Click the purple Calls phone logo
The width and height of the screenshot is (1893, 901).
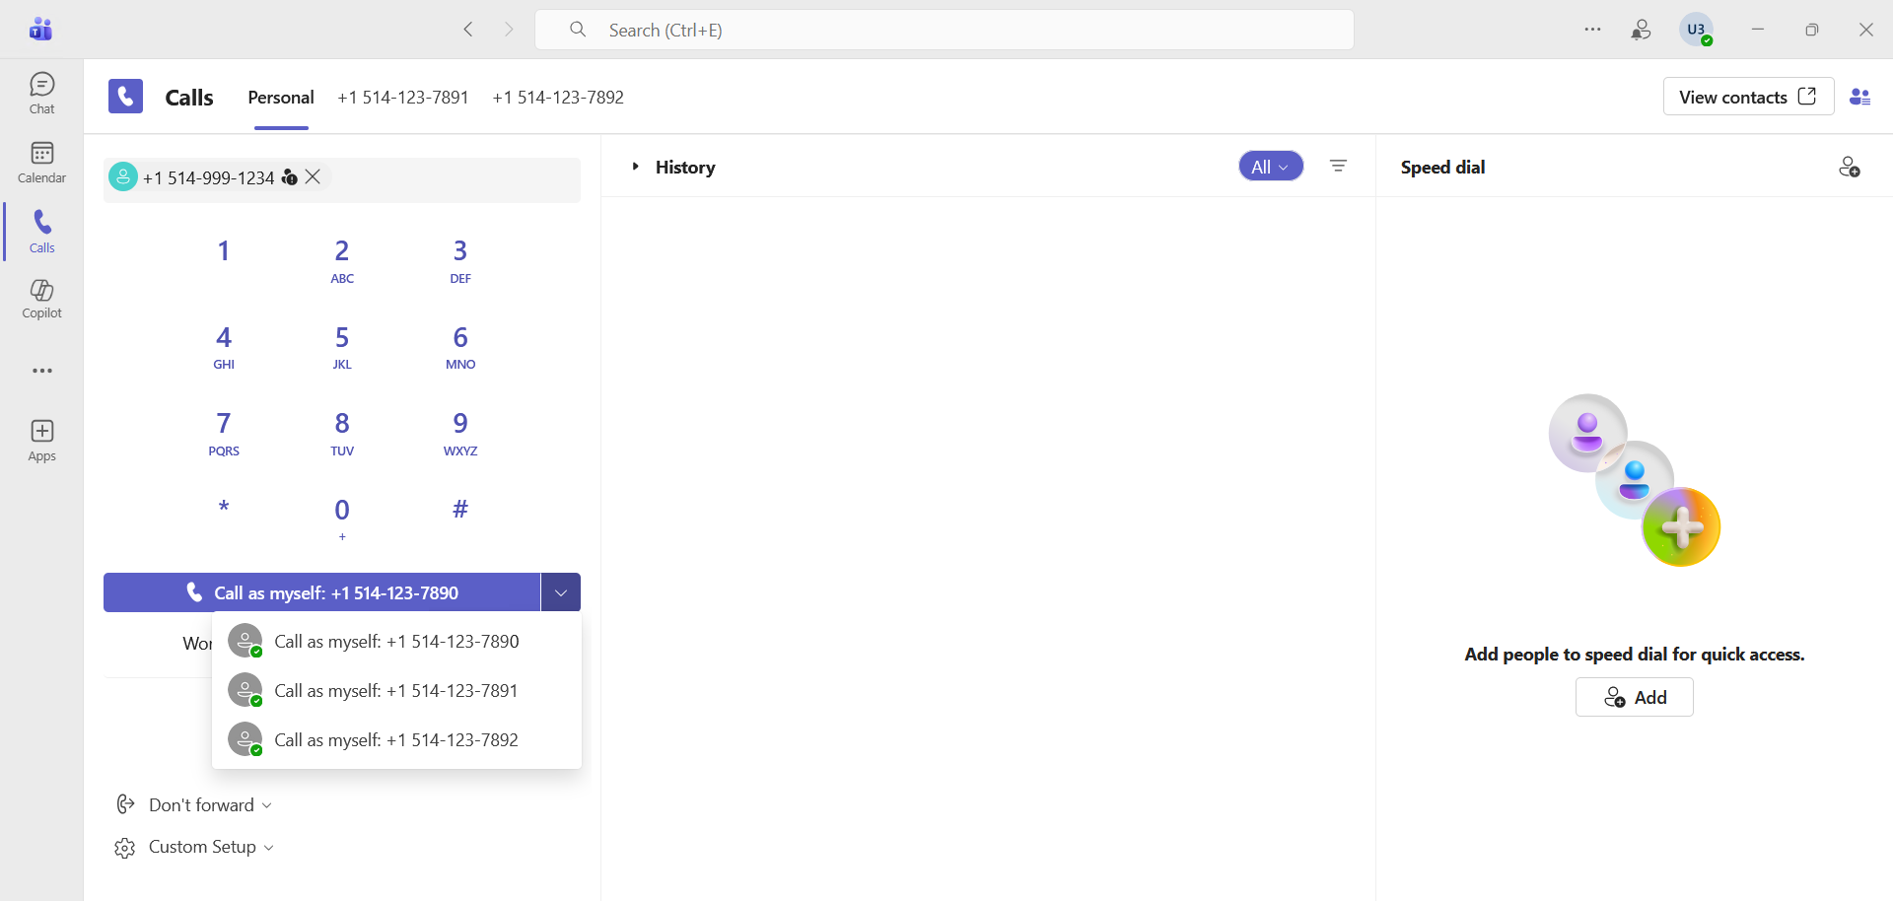click(x=125, y=97)
